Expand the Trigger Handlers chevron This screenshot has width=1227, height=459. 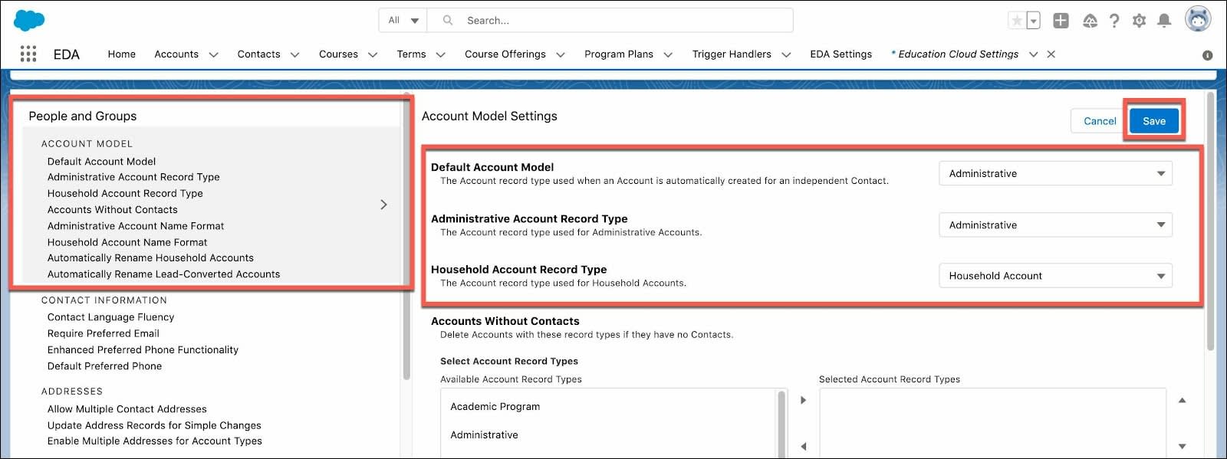[786, 54]
